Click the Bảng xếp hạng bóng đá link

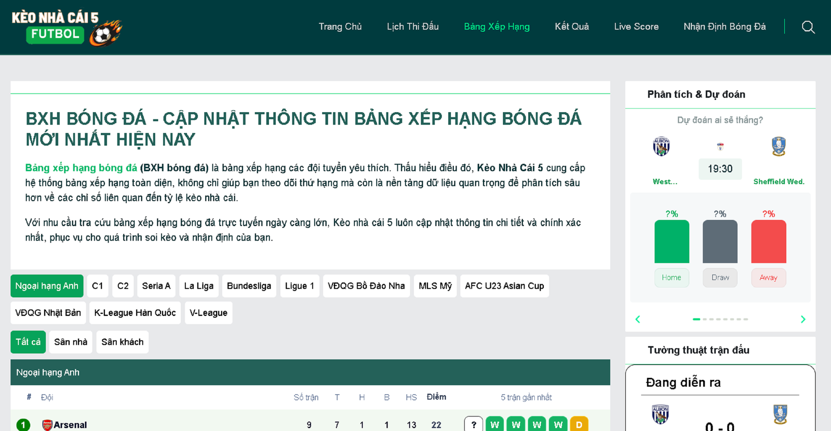pos(81,168)
